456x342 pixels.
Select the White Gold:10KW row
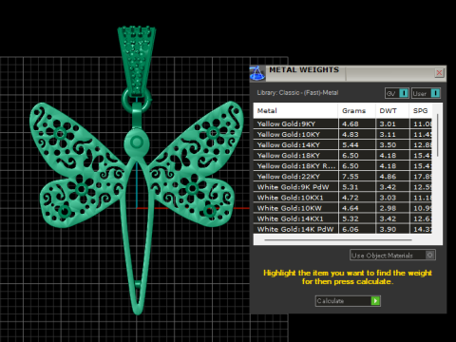[343, 208]
